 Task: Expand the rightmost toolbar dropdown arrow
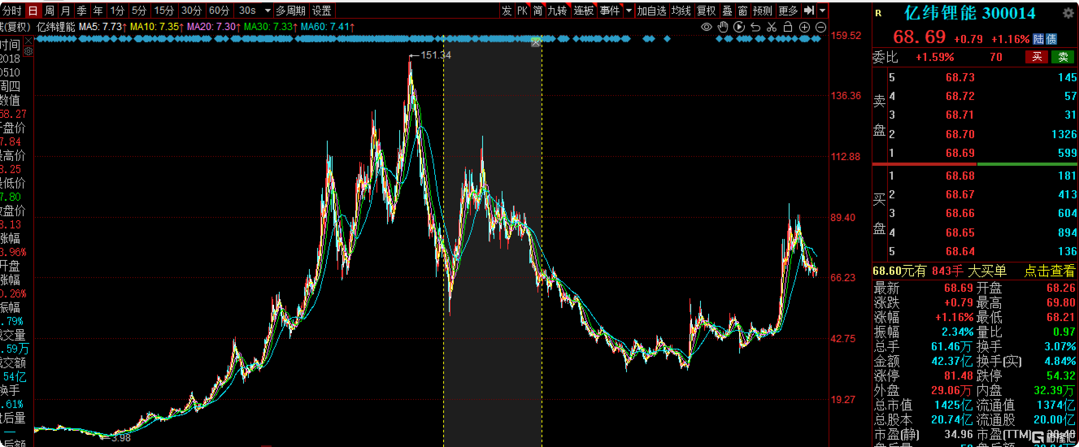(822, 11)
